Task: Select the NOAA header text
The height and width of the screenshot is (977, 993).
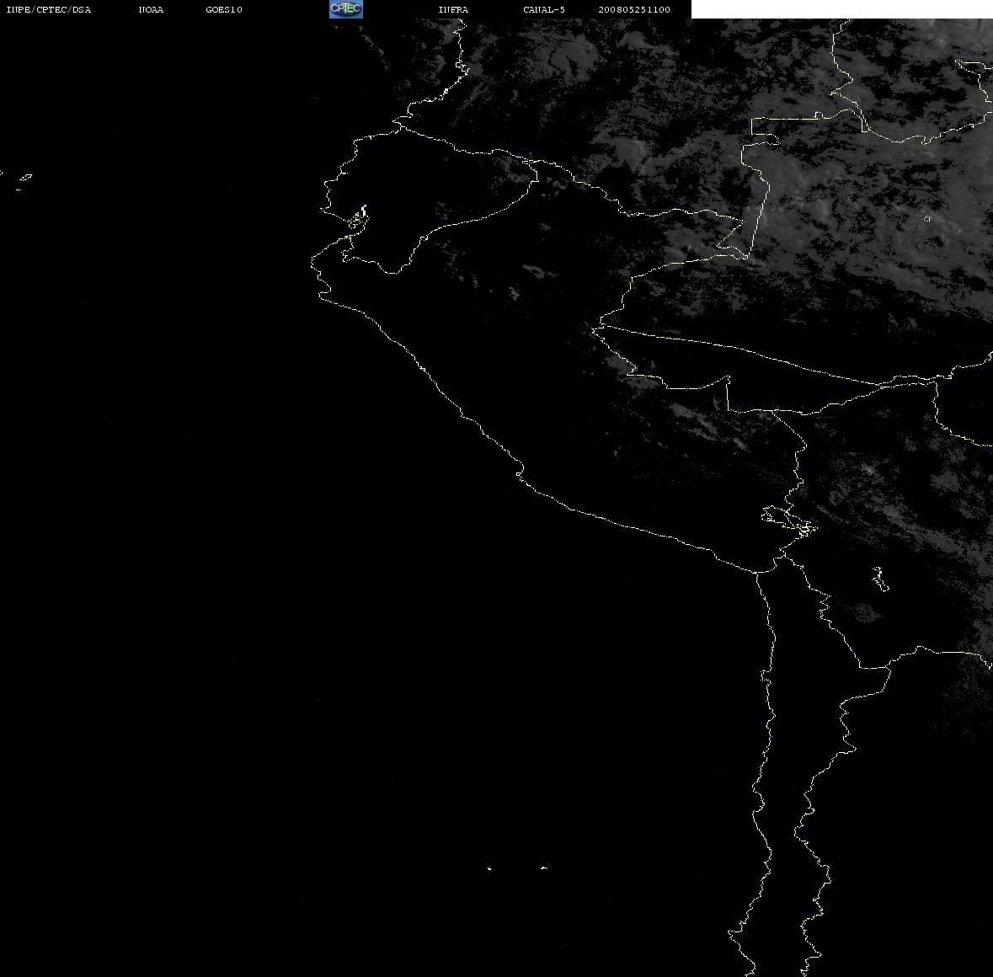Action: [x=151, y=9]
